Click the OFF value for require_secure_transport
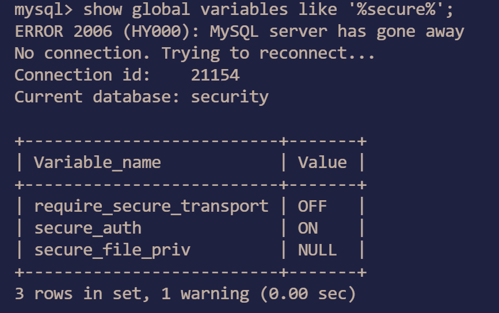The width and height of the screenshot is (499, 313). click(312, 206)
